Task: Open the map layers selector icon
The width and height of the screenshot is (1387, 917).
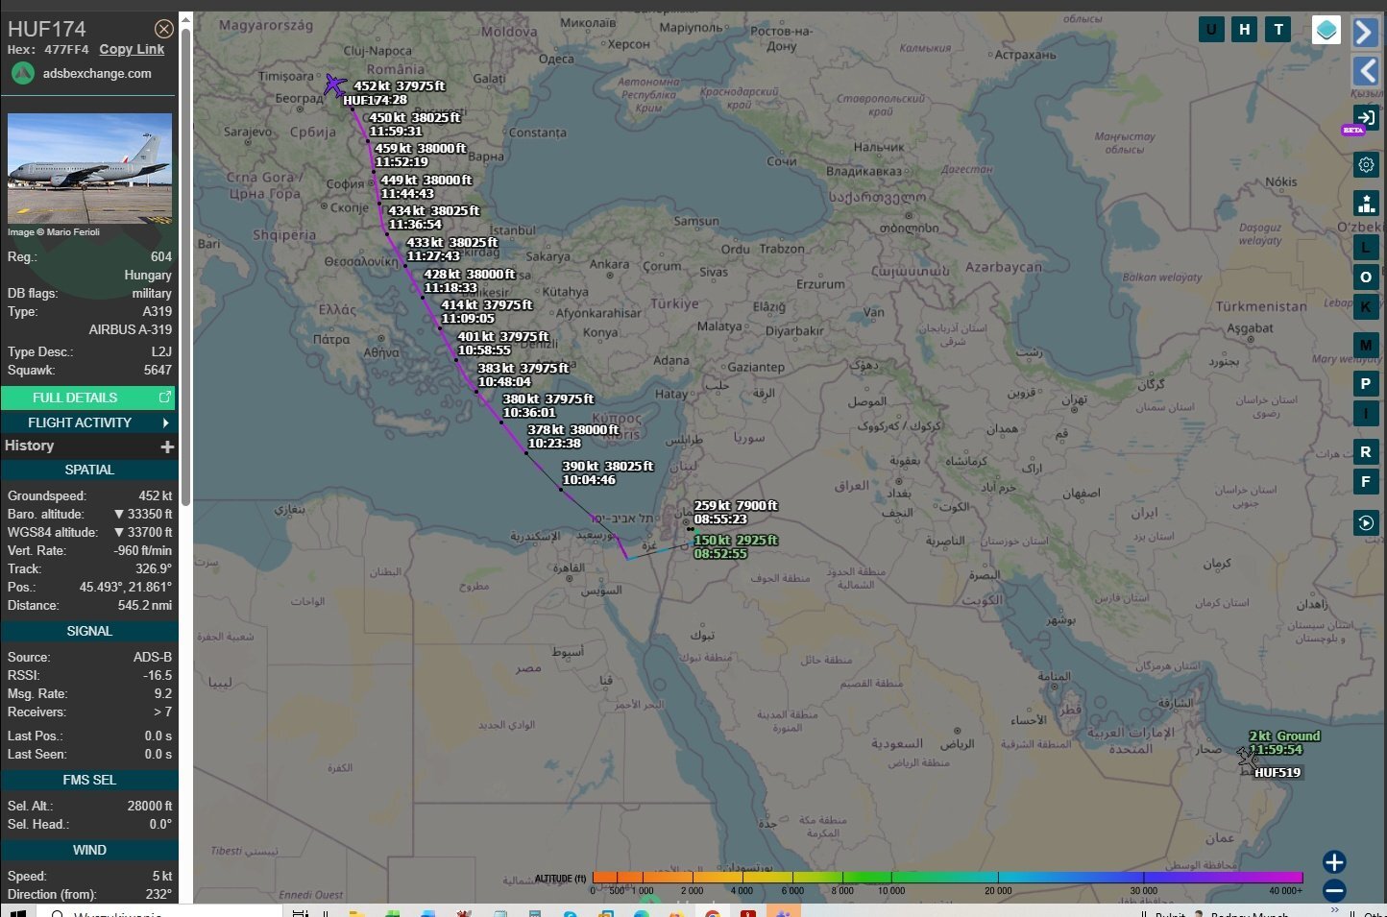Action: coord(1326,30)
